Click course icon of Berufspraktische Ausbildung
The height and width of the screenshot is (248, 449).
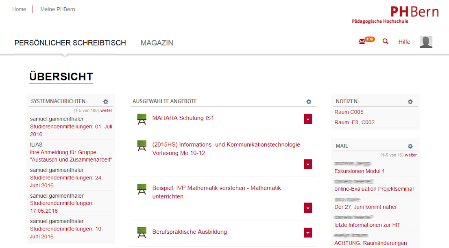(x=142, y=233)
